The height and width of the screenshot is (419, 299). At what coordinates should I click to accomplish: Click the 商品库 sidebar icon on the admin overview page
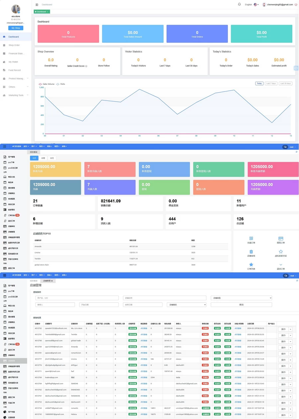tap(5, 182)
